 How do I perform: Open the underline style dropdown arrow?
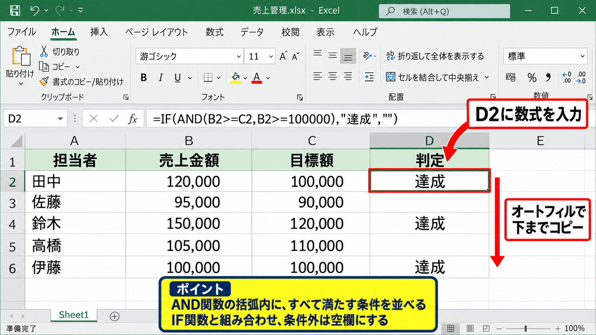pos(190,78)
